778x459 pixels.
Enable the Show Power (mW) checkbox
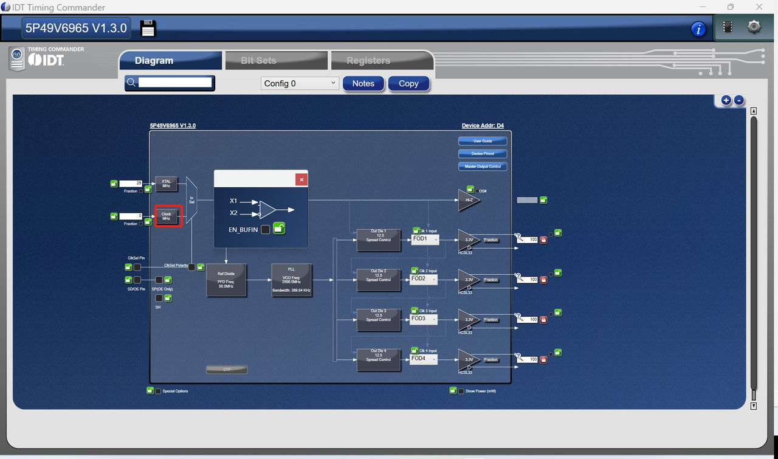[x=461, y=391]
